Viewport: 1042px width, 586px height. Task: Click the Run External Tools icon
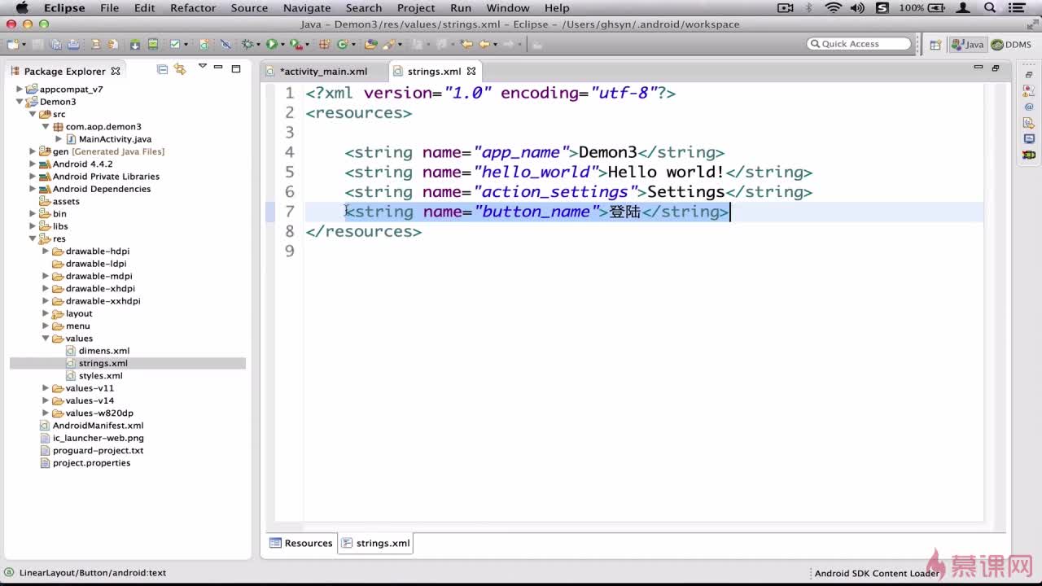tap(296, 44)
